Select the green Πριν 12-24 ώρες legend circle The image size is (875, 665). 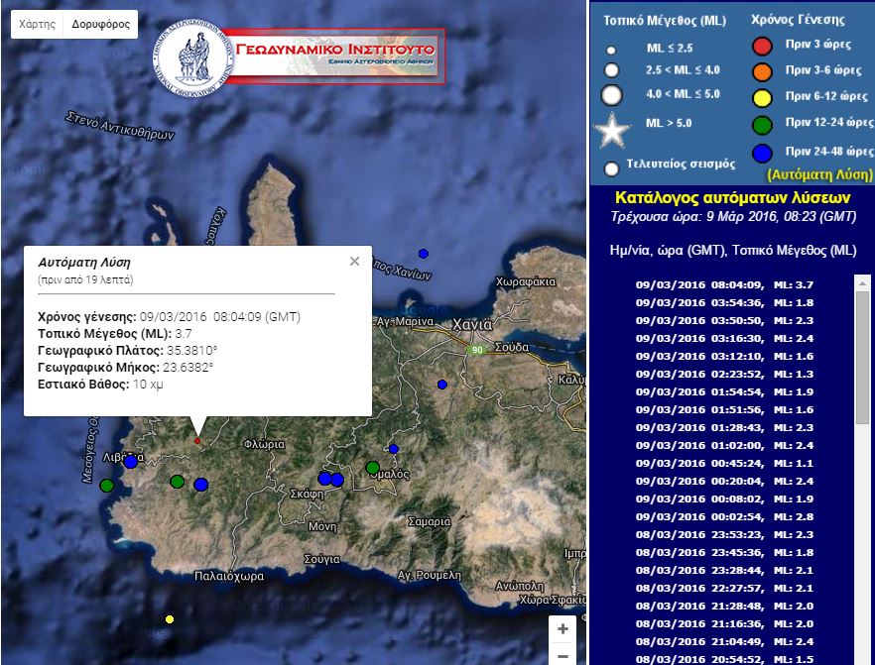click(x=761, y=123)
